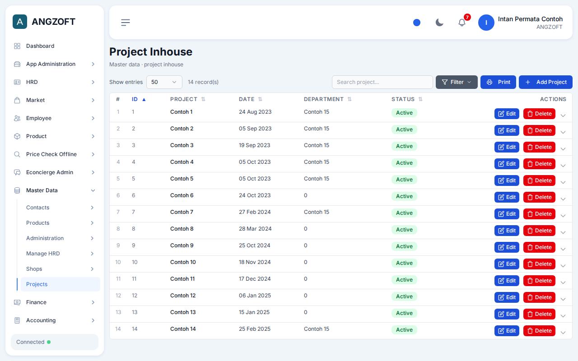Image resolution: width=578 pixels, height=361 pixels.
Task: Click 14 record(s) count text
Action: (x=203, y=82)
